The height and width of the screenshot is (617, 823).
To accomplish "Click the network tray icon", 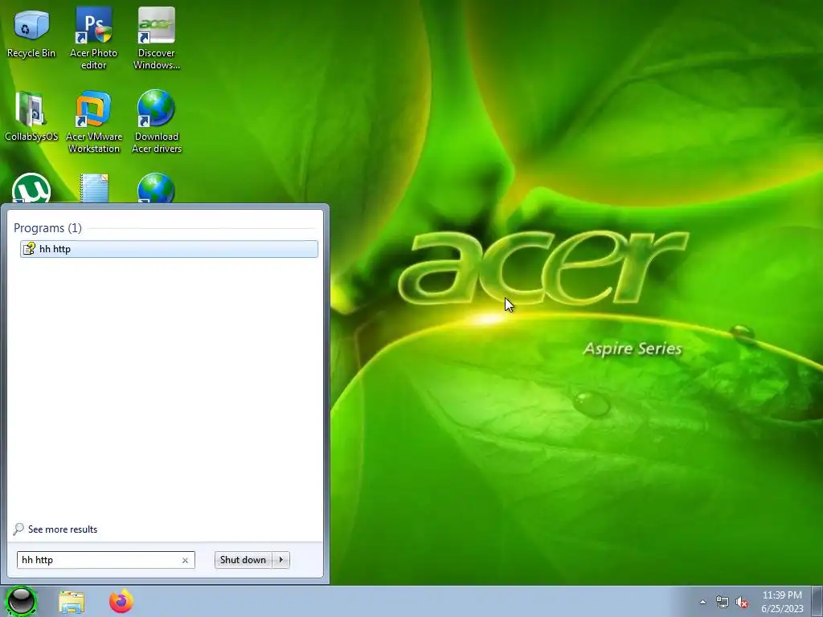I will click(x=723, y=602).
